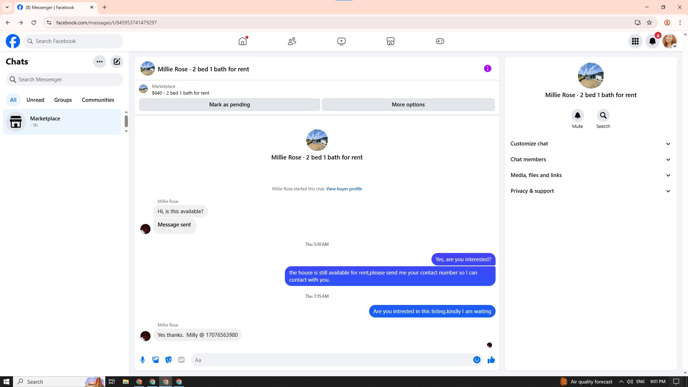
Task: Click the Aa message input field
Action: click(331, 360)
